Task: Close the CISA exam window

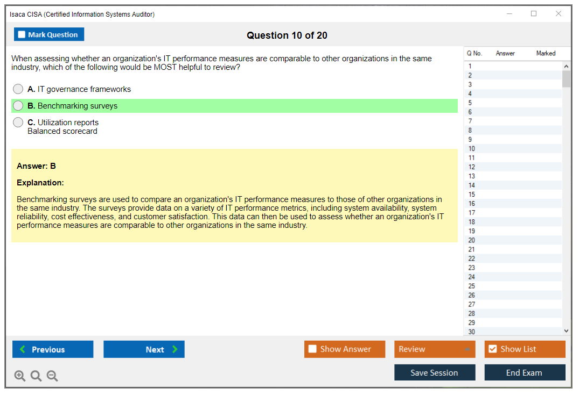Action: [x=559, y=14]
